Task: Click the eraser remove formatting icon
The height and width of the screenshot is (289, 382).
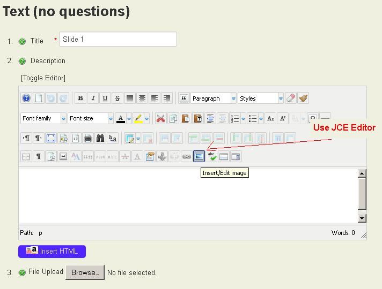Action: pos(291,98)
